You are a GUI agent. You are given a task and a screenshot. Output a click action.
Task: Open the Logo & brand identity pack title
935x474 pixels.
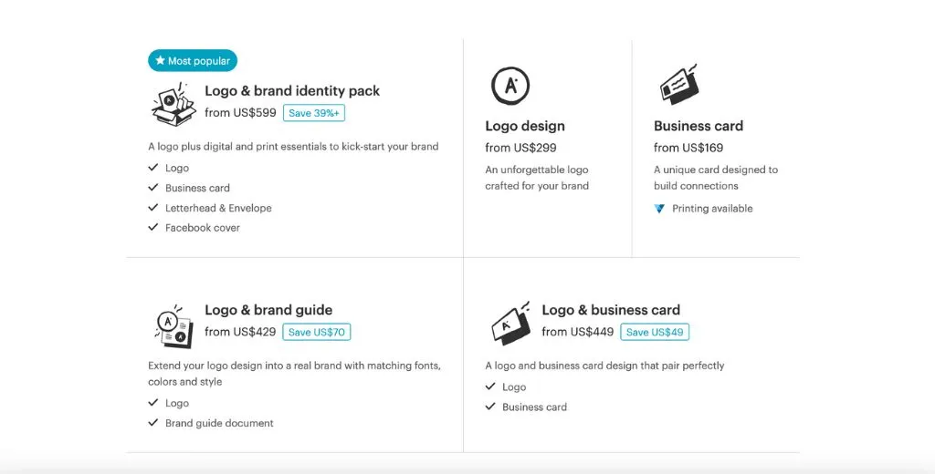pos(292,91)
